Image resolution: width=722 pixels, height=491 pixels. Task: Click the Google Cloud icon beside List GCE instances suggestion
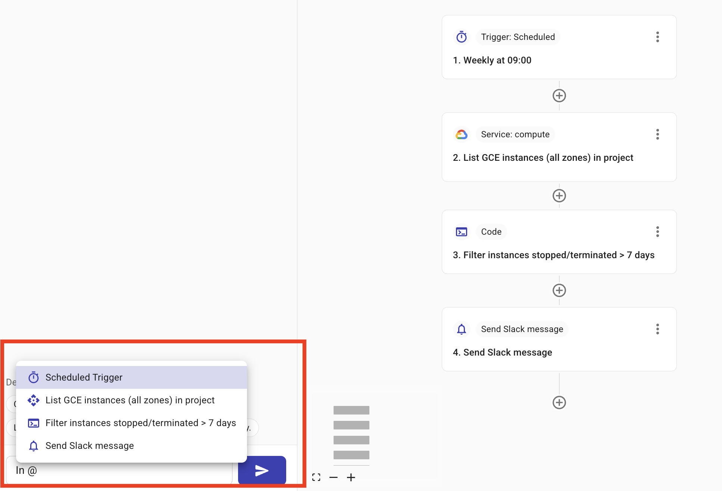tap(33, 400)
